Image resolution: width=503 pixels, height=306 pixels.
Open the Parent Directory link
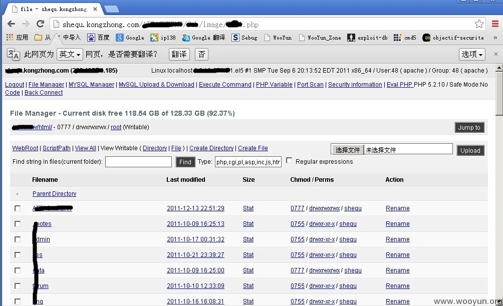[x=54, y=194]
